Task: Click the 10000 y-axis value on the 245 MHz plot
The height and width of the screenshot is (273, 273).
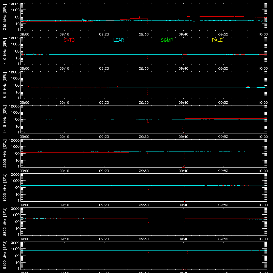Action: (14, 4)
